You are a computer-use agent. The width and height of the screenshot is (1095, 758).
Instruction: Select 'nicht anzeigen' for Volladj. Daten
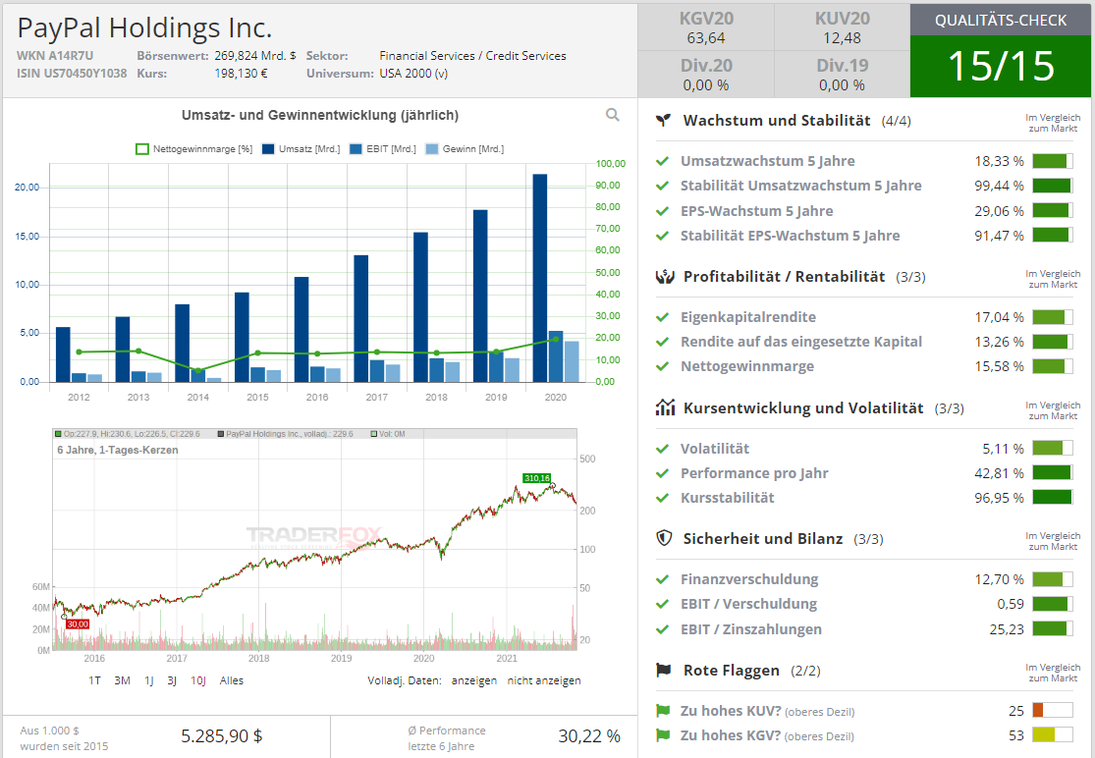tap(544, 680)
